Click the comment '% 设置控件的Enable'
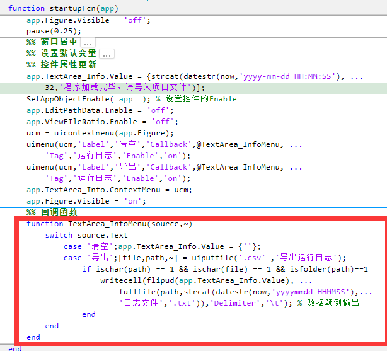This screenshot has height=351, width=387. tap(196, 99)
